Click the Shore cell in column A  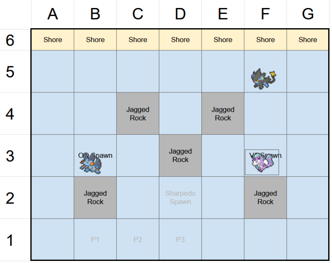point(53,40)
